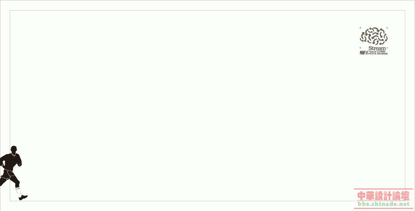
Task: Click the player's white sock
Action: click(18, 192)
